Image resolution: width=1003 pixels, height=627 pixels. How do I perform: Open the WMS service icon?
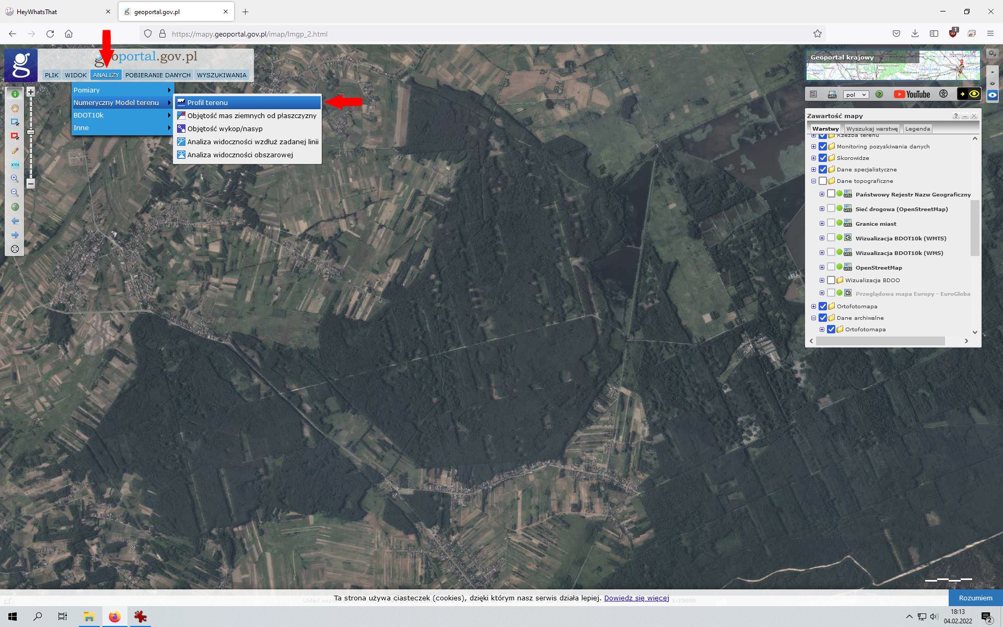coord(832,95)
